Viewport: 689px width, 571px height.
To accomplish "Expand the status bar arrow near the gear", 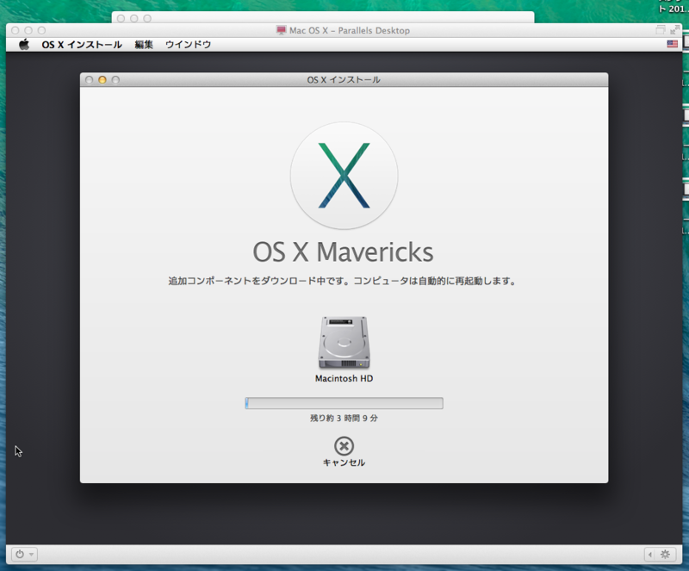I will pos(649,555).
